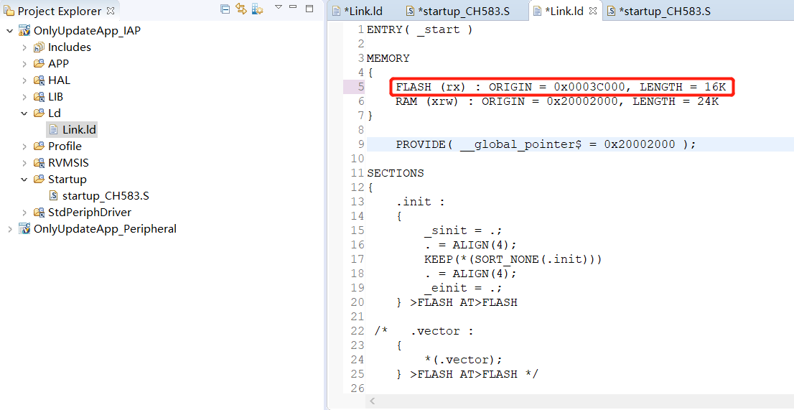Close the active Link.ld editor tab
This screenshot has height=410, width=794.
pyautogui.click(x=593, y=11)
